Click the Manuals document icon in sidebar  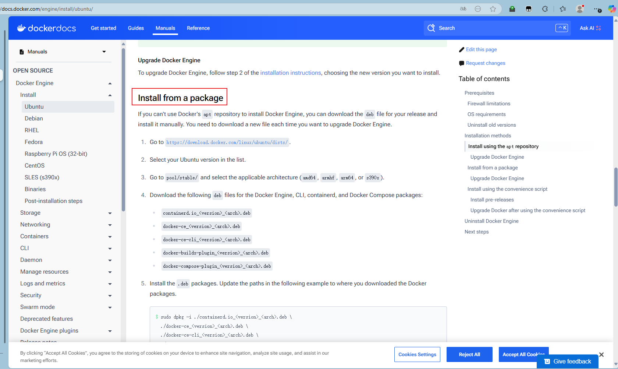pos(22,52)
